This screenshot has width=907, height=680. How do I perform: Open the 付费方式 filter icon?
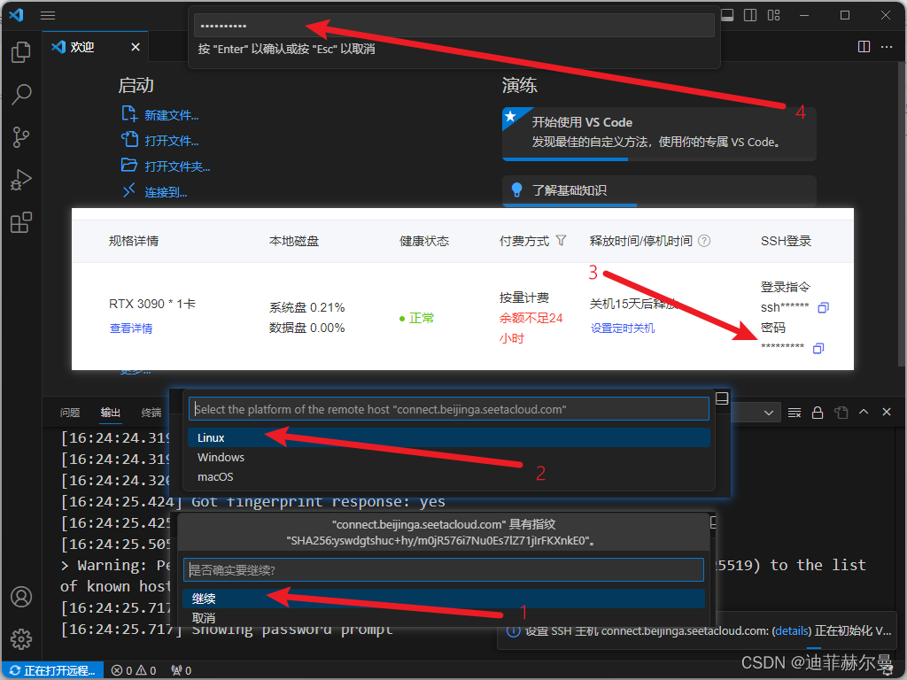point(561,241)
